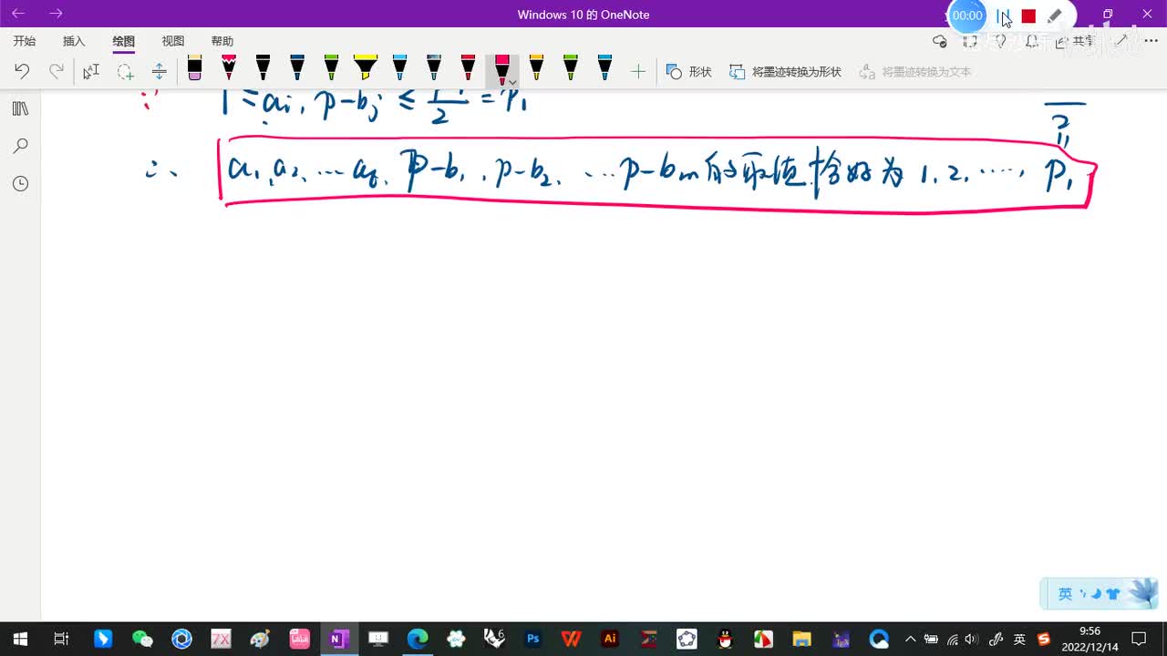The width and height of the screenshot is (1167, 656).
Task: Open the 形状 shapes gallery
Action: point(688,71)
